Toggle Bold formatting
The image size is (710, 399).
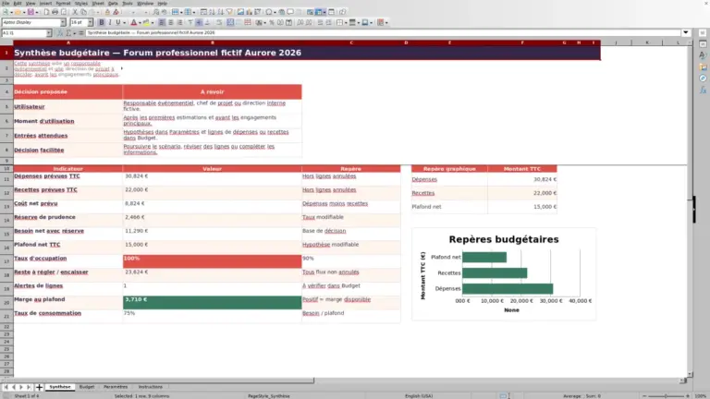click(x=102, y=22)
